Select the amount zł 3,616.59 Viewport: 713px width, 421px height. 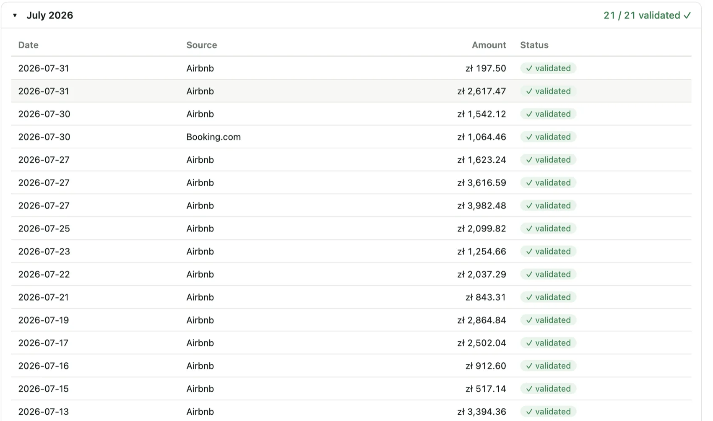481,183
